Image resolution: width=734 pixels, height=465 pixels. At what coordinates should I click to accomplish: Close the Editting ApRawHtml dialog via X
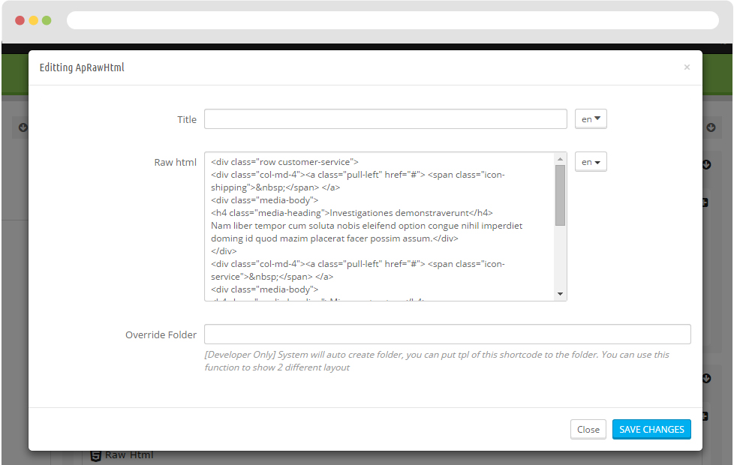687,67
